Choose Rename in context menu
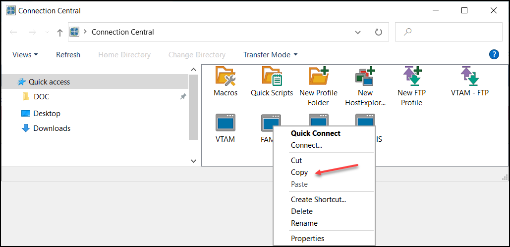The width and height of the screenshot is (510, 247). click(x=304, y=223)
